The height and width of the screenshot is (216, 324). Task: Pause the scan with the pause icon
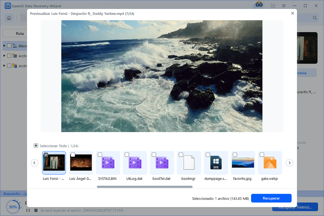[x=28, y=210]
